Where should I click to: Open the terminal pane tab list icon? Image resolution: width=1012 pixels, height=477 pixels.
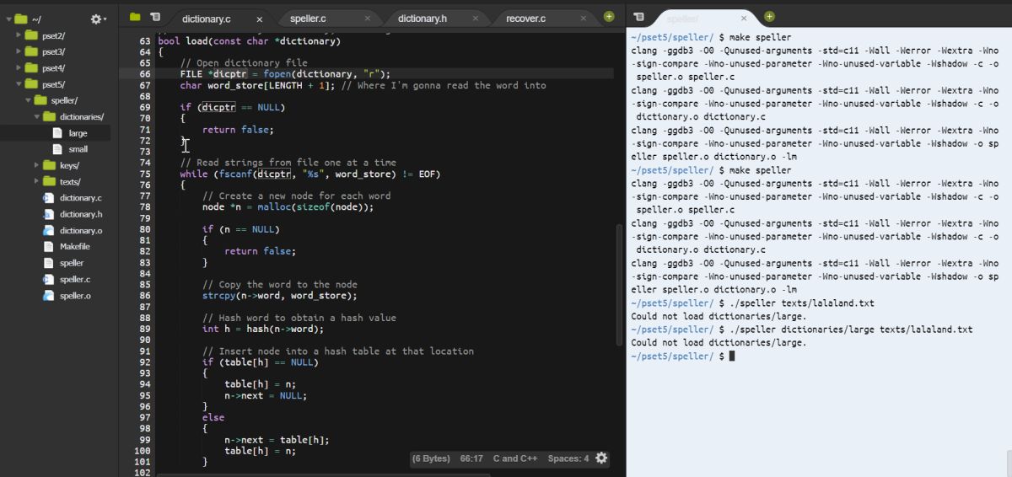[639, 17]
